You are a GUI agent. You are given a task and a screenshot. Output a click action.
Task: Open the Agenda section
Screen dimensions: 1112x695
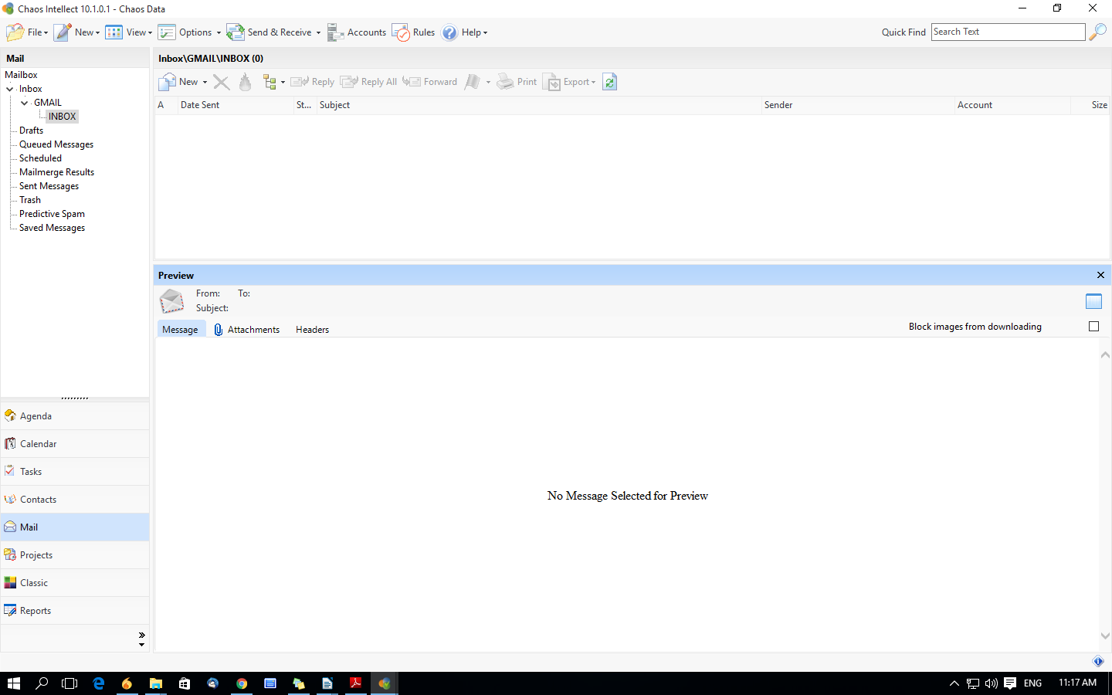click(75, 416)
